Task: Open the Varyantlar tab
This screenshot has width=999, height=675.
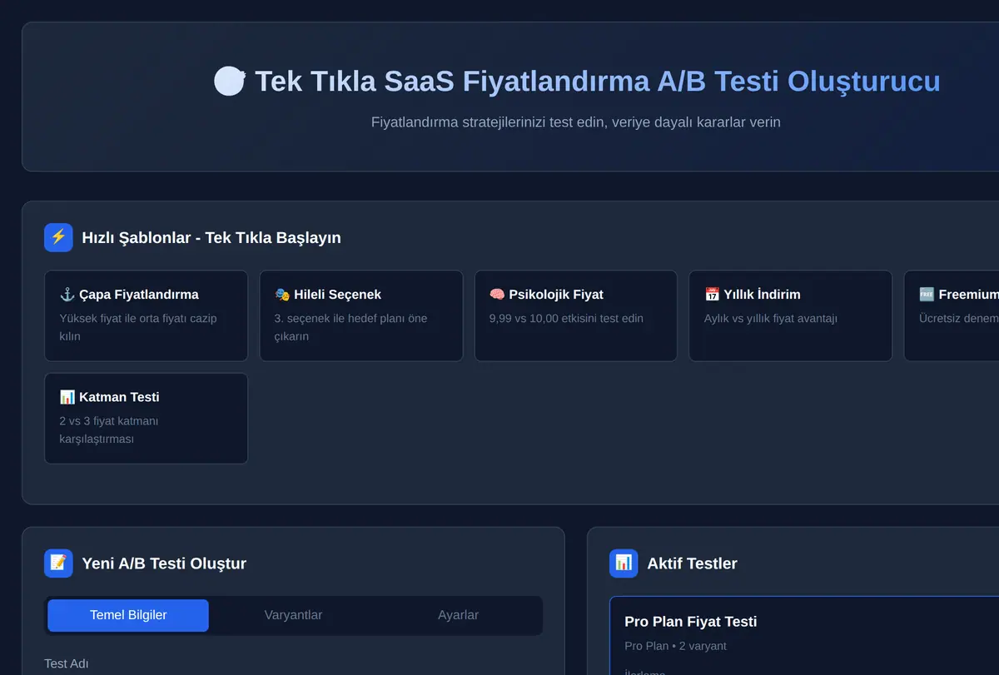Action: tap(293, 615)
